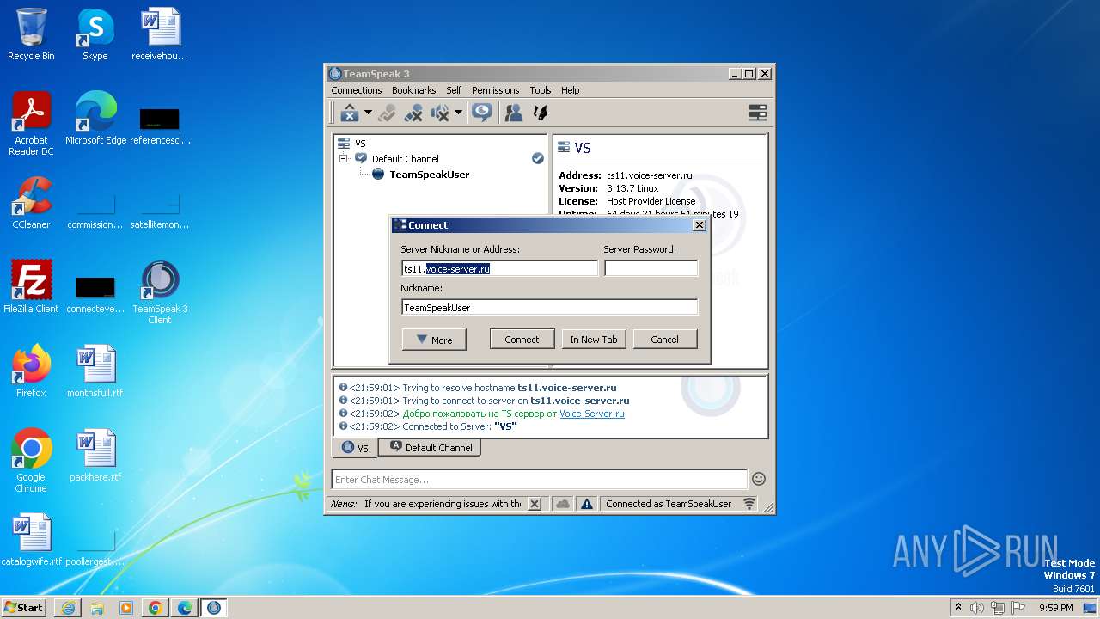Open the Permissions menu
This screenshot has height=619, width=1100.
point(495,90)
